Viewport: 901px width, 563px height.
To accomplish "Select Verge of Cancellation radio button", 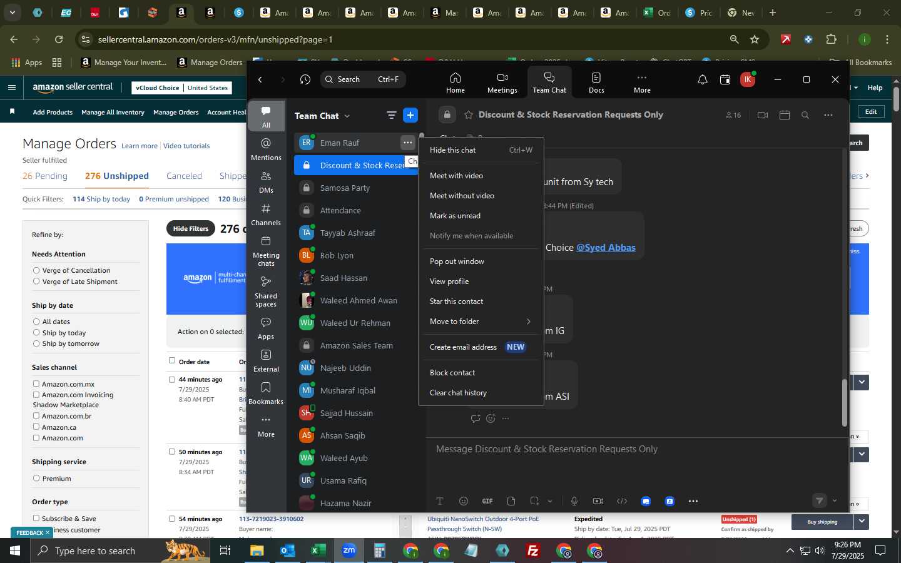I will [x=36, y=270].
